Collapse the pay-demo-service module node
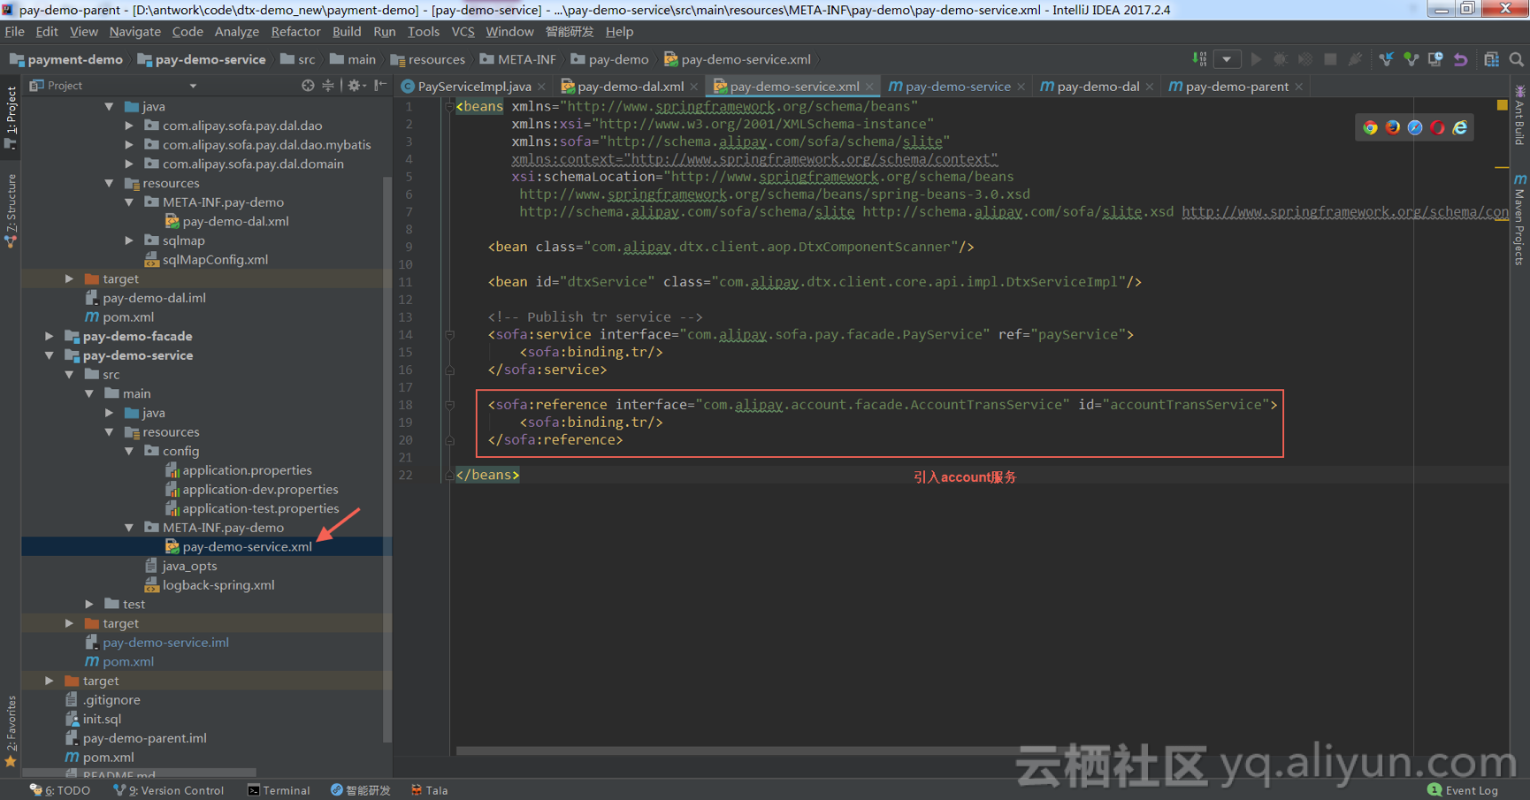This screenshot has height=800, width=1530. tap(50, 355)
